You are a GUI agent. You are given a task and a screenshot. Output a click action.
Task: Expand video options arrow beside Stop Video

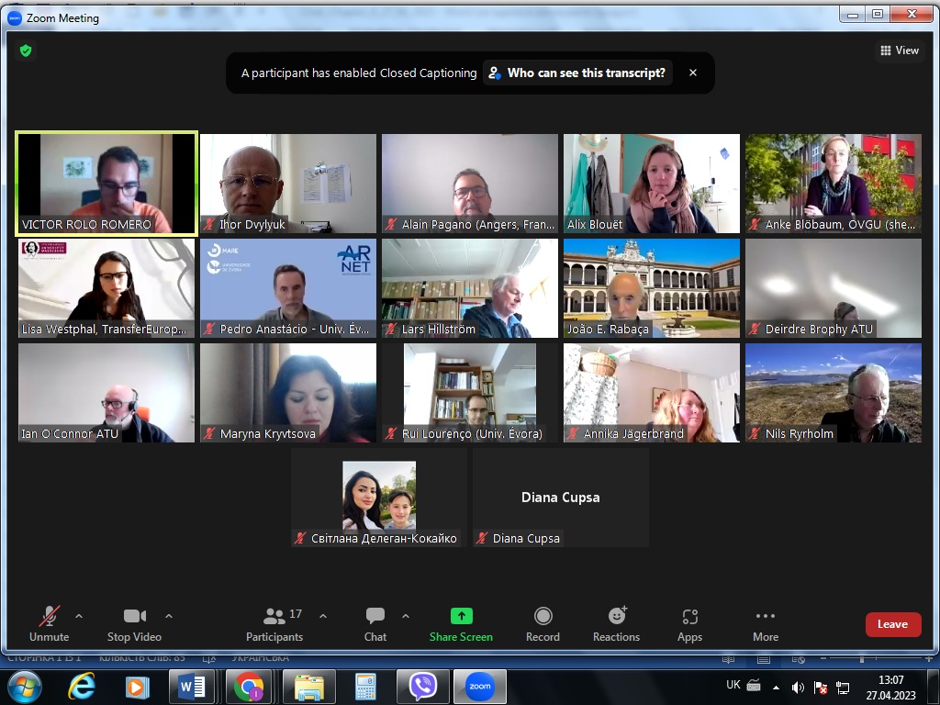pos(168,616)
